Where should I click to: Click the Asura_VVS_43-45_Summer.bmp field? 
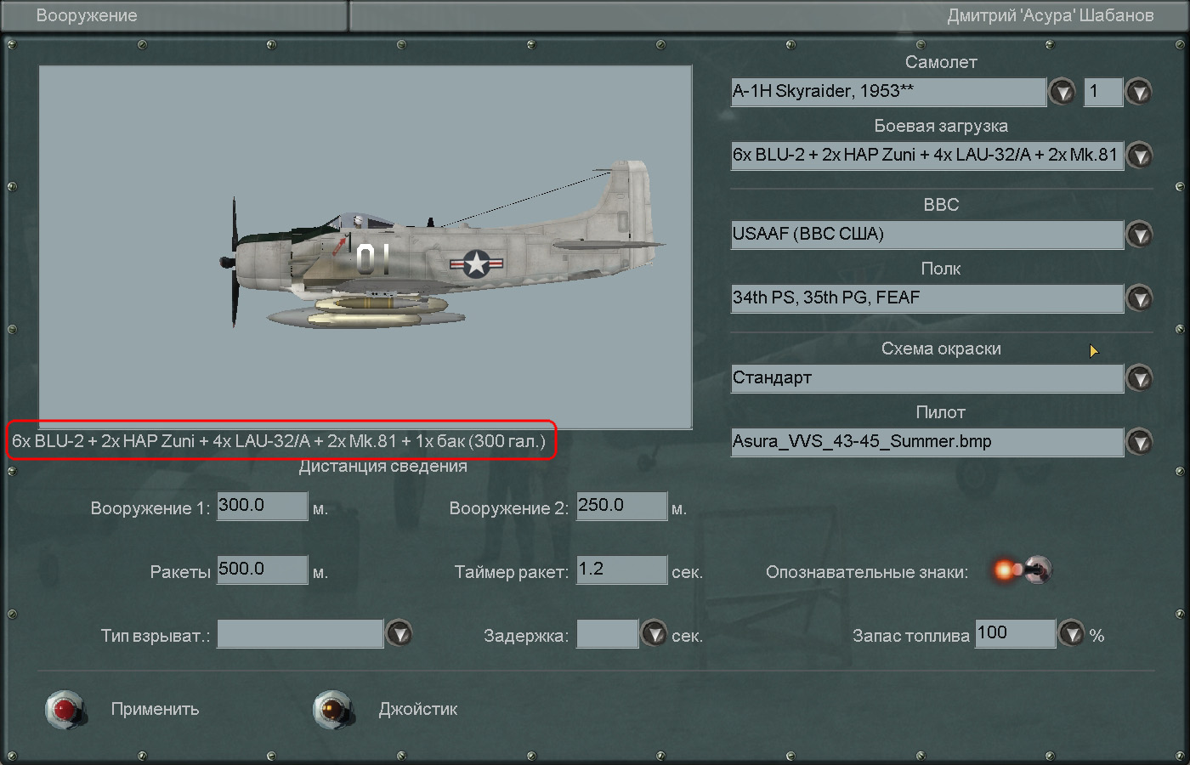[x=927, y=442]
